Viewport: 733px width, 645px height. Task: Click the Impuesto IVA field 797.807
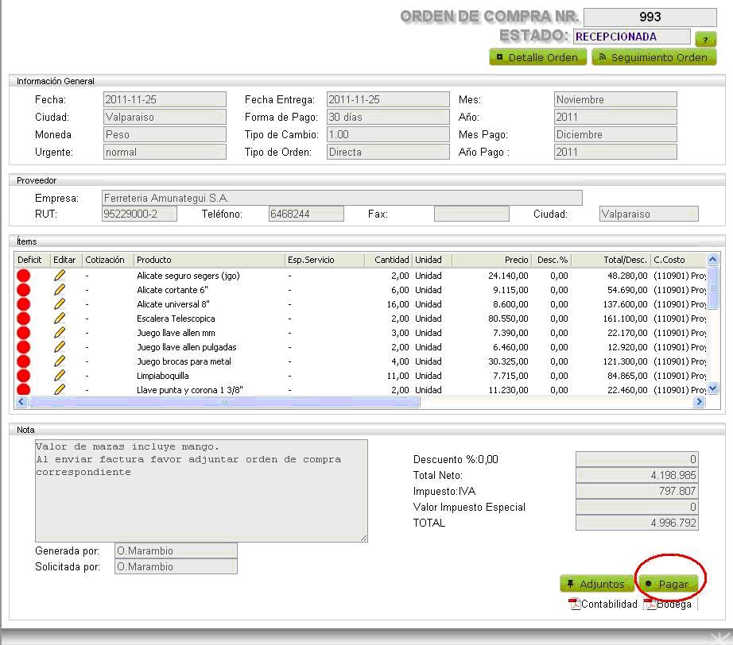point(637,491)
